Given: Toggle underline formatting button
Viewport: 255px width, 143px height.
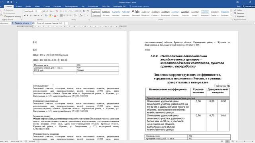Looking at the screenshot, I should [x=30, y=15].
